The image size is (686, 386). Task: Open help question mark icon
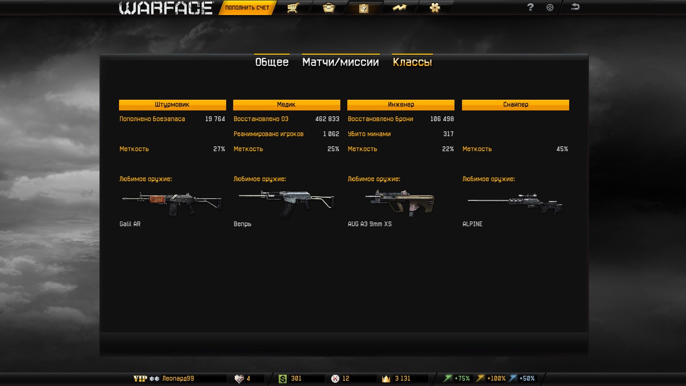pos(531,8)
